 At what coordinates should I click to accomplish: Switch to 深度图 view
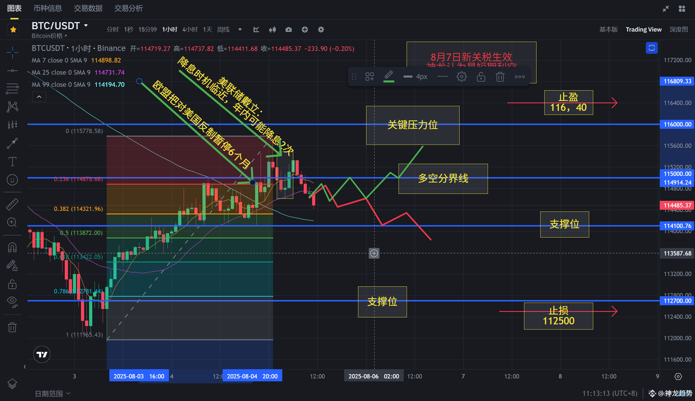(679, 30)
